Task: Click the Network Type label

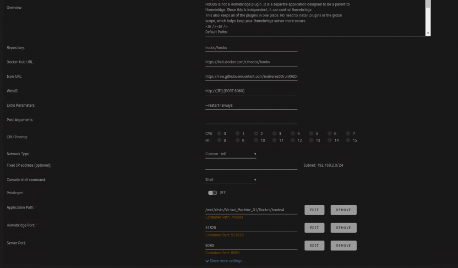Action: (x=18, y=154)
